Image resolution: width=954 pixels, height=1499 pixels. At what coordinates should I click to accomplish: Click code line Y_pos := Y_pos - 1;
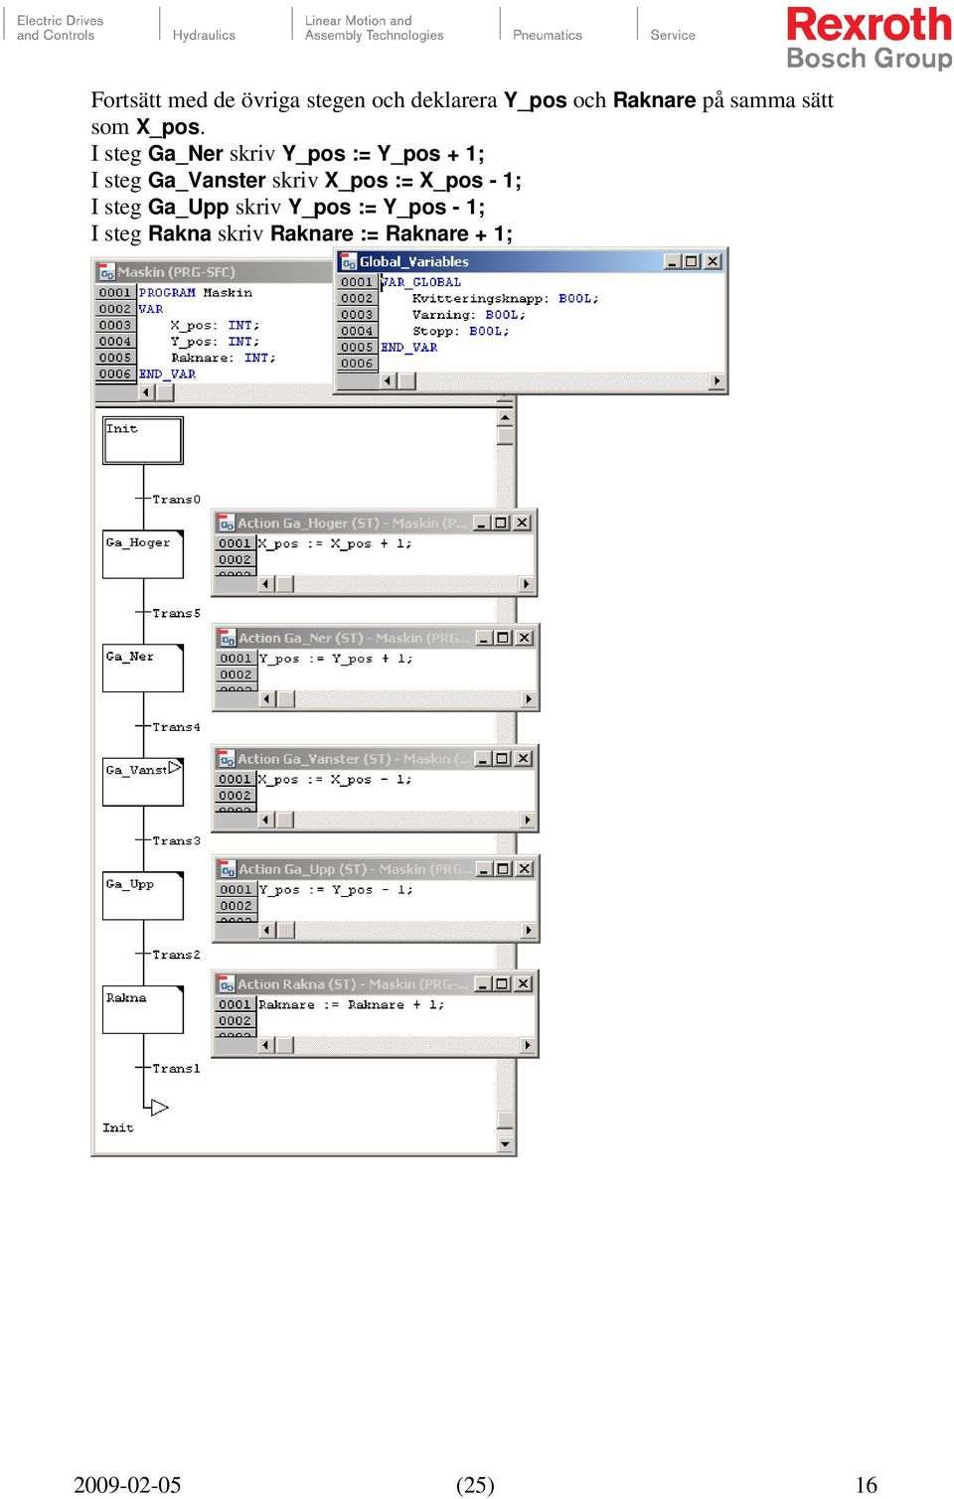pyautogui.click(x=336, y=890)
